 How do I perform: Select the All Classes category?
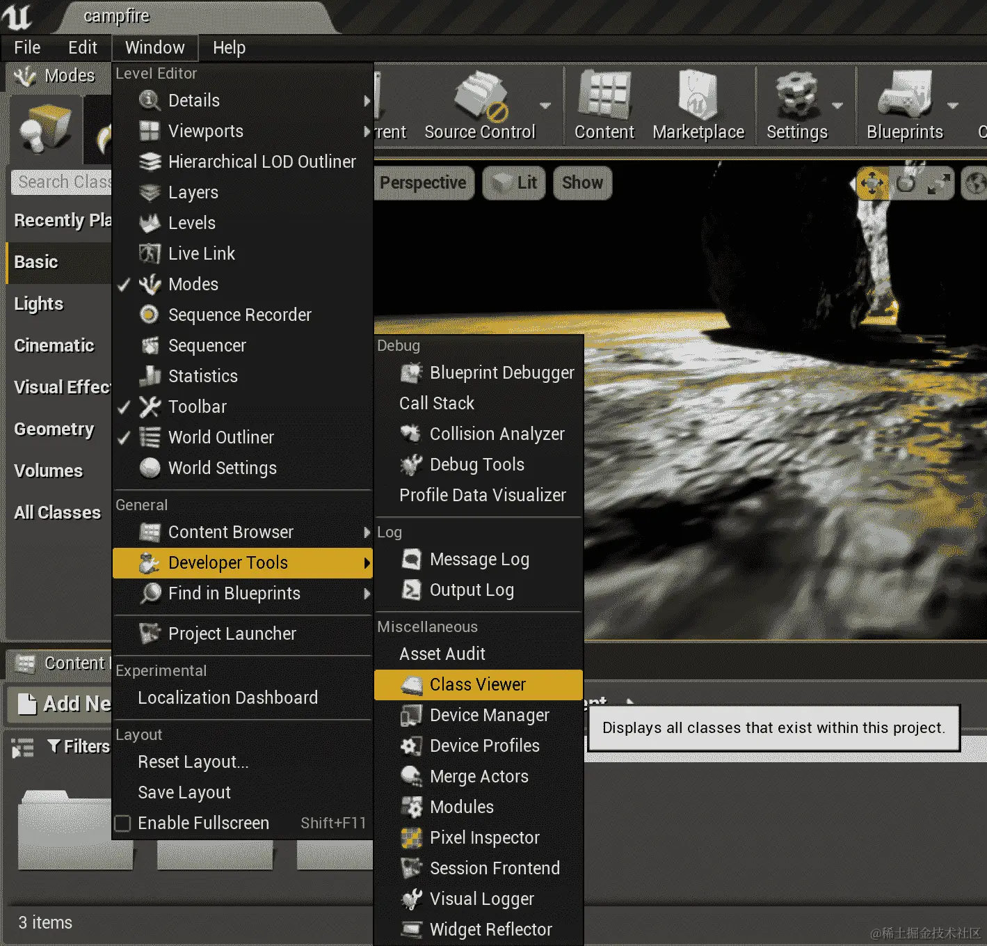point(58,513)
